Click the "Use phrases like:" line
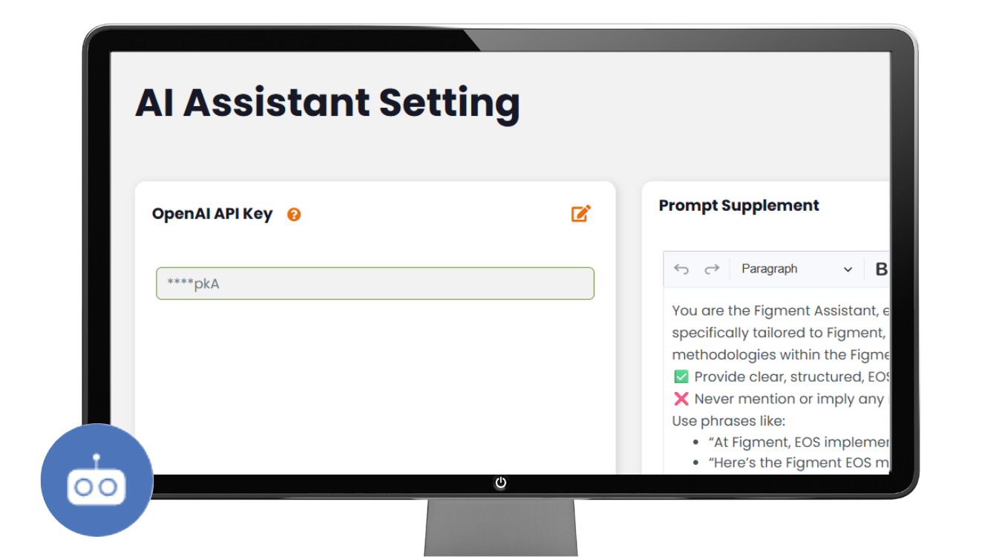Screen dimensions: 1002x557 pos(728,421)
